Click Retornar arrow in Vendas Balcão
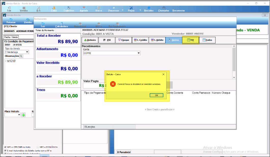 point(11,21)
